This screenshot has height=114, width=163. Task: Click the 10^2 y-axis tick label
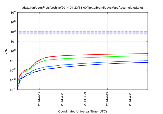(x=13, y=32)
